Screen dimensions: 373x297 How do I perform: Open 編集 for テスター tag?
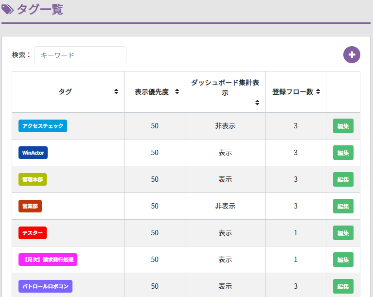pos(343,233)
